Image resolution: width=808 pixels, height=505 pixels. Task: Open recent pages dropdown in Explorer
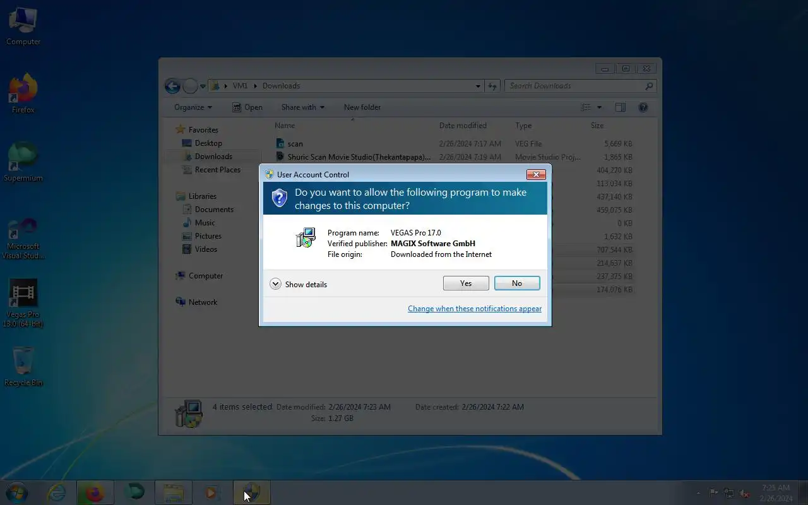[x=203, y=86]
